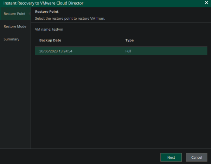Click the bold Restore Point page heading
211x164 pixels.
click(x=46, y=12)
